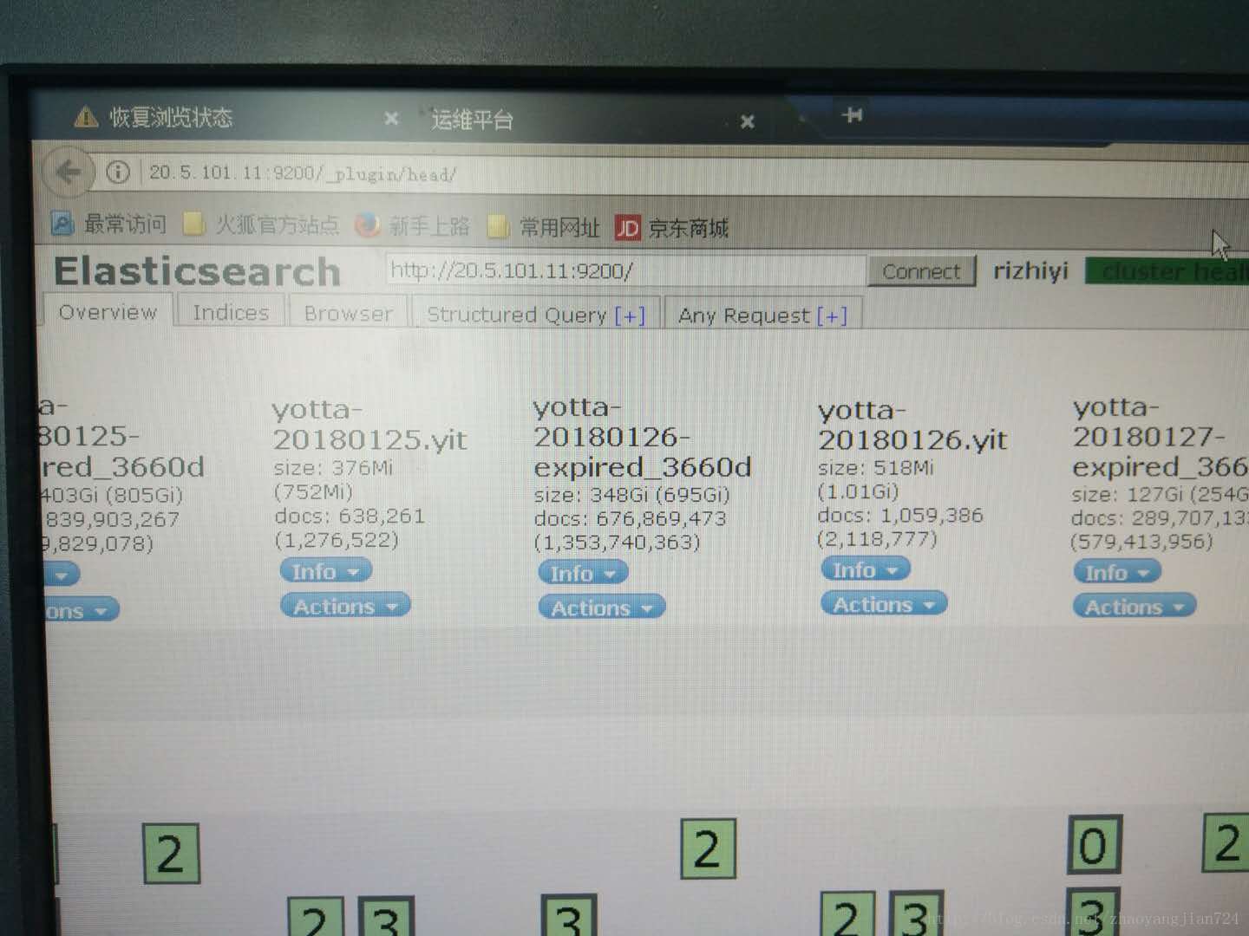Go back with the browser back arrow
The width and height of the screenshot is (1249, 936).
(x=68, y=172)
